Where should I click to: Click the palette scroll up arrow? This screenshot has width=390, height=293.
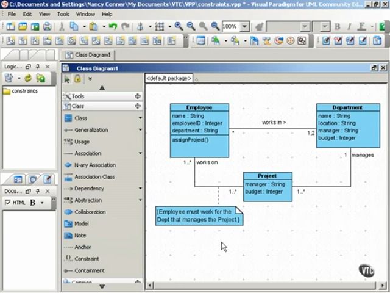pyautogui.click(x=102, y=88)
